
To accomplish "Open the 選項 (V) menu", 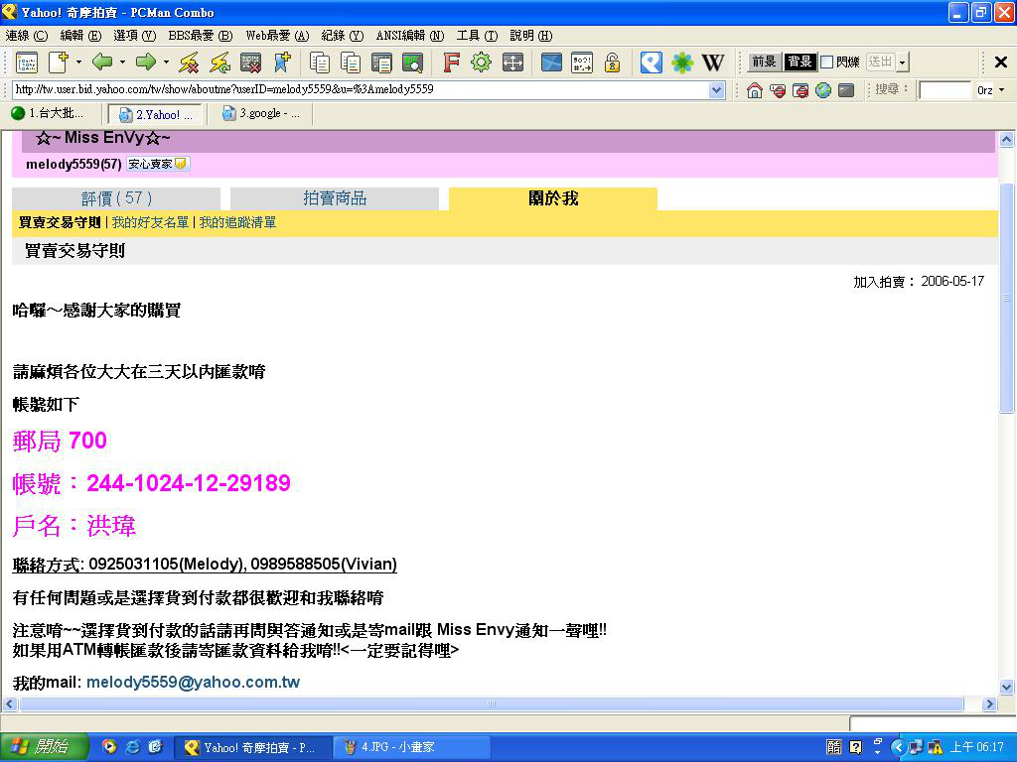I will click(x=135, y=36).
